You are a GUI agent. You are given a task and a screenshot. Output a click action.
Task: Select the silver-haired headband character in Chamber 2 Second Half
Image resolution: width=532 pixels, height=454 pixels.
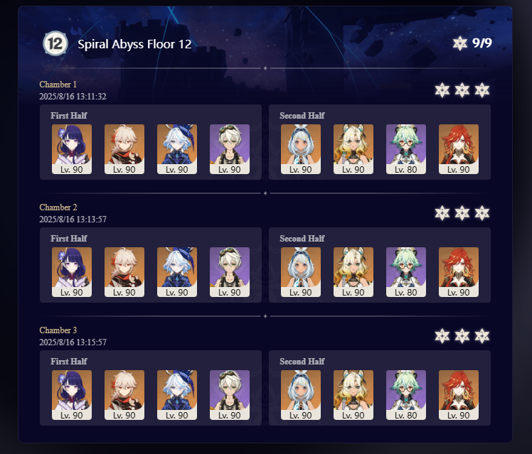point(301,272)
